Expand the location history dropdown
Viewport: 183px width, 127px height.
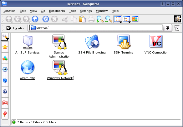click(168, 28)
